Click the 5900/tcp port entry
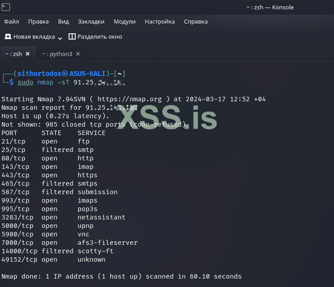This screenshot has width=334, height=287. pos(17,234)
